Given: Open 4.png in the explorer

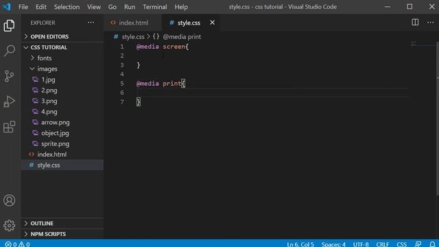Looking at the screenshot, I should (62, 111).
